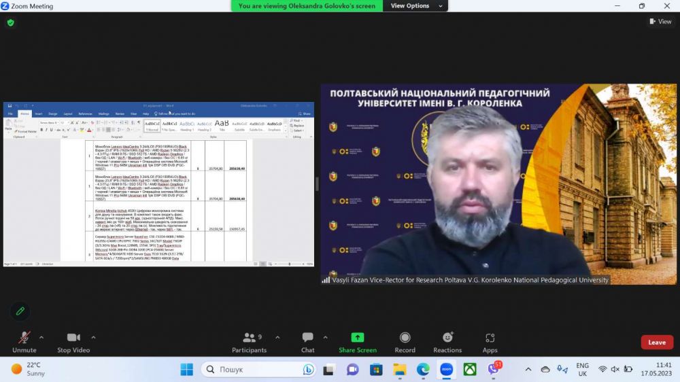Leave the meeting
This screenshot has height=382, width=680.
coord(656,343)
